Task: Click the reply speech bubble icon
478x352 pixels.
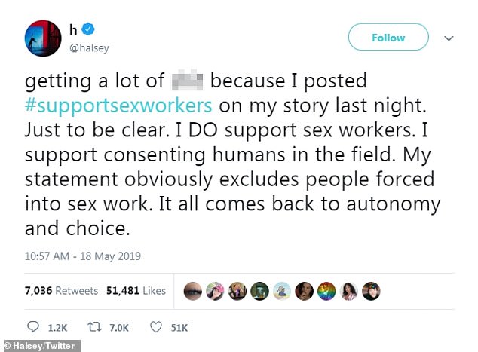Action: tap(33, 328)
